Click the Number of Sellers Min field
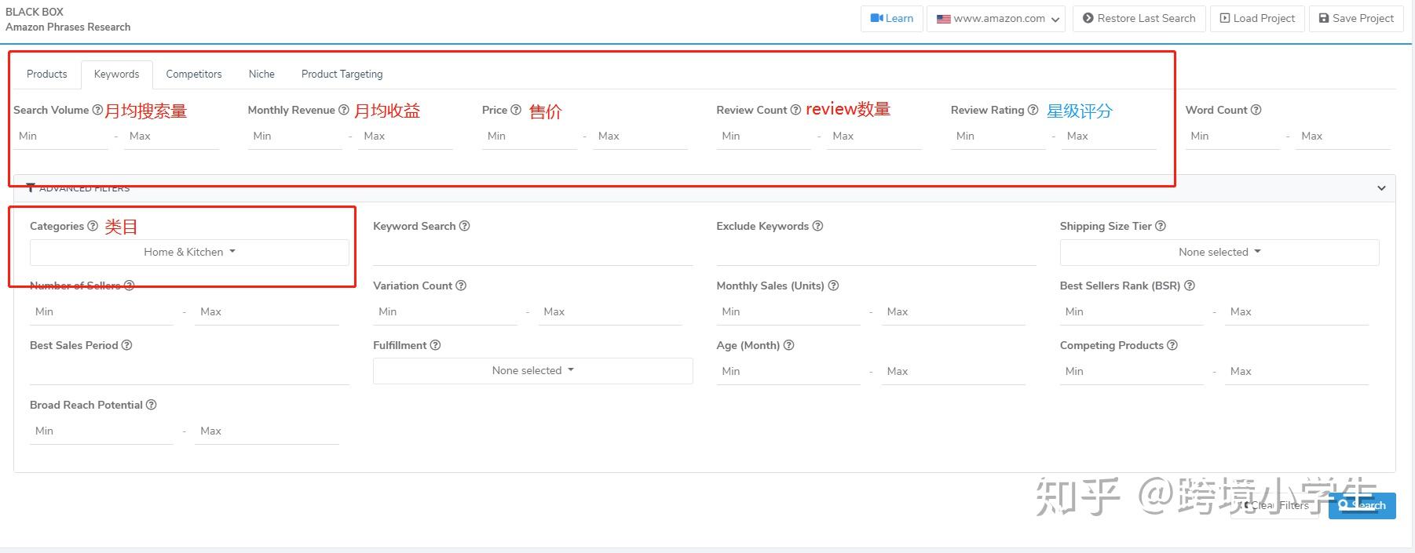 click(x=101, y=312)
